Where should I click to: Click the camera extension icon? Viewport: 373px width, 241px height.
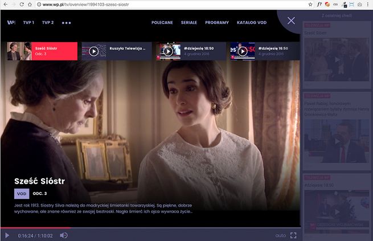pyautogui.click(x=360, y=5)
